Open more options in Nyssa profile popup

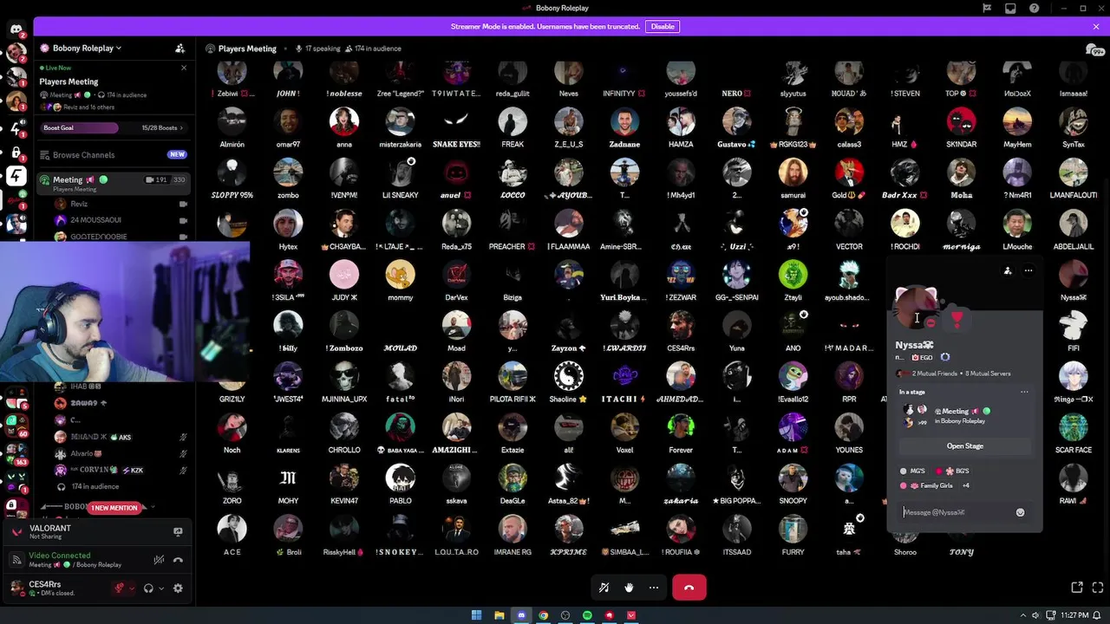[1028, 270]
